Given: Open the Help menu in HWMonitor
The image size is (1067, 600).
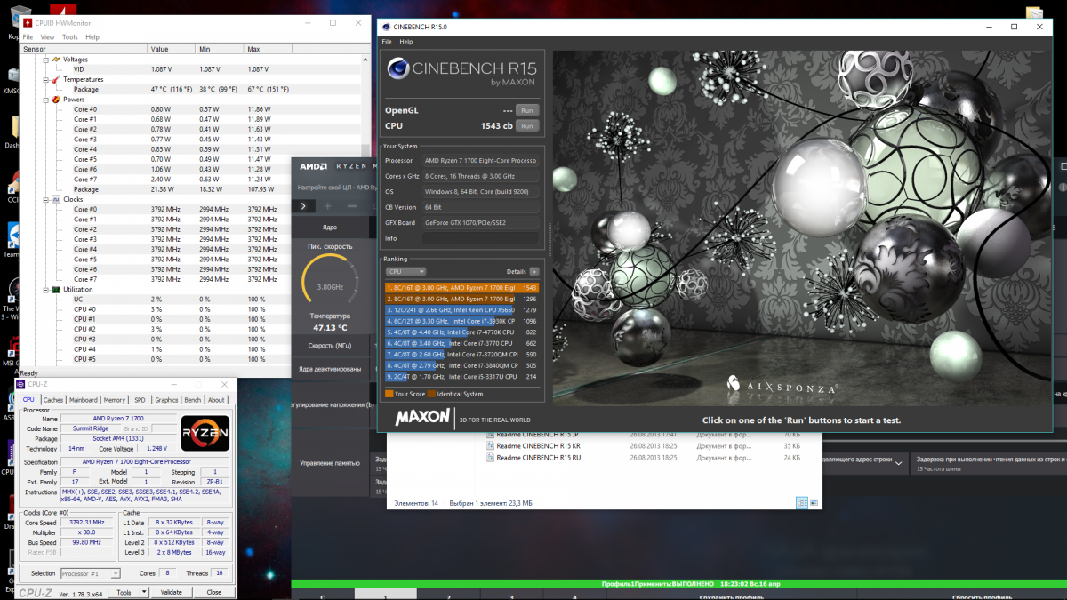Looking at the screenshot, I should pyautogui.click(x=92, y=37).
